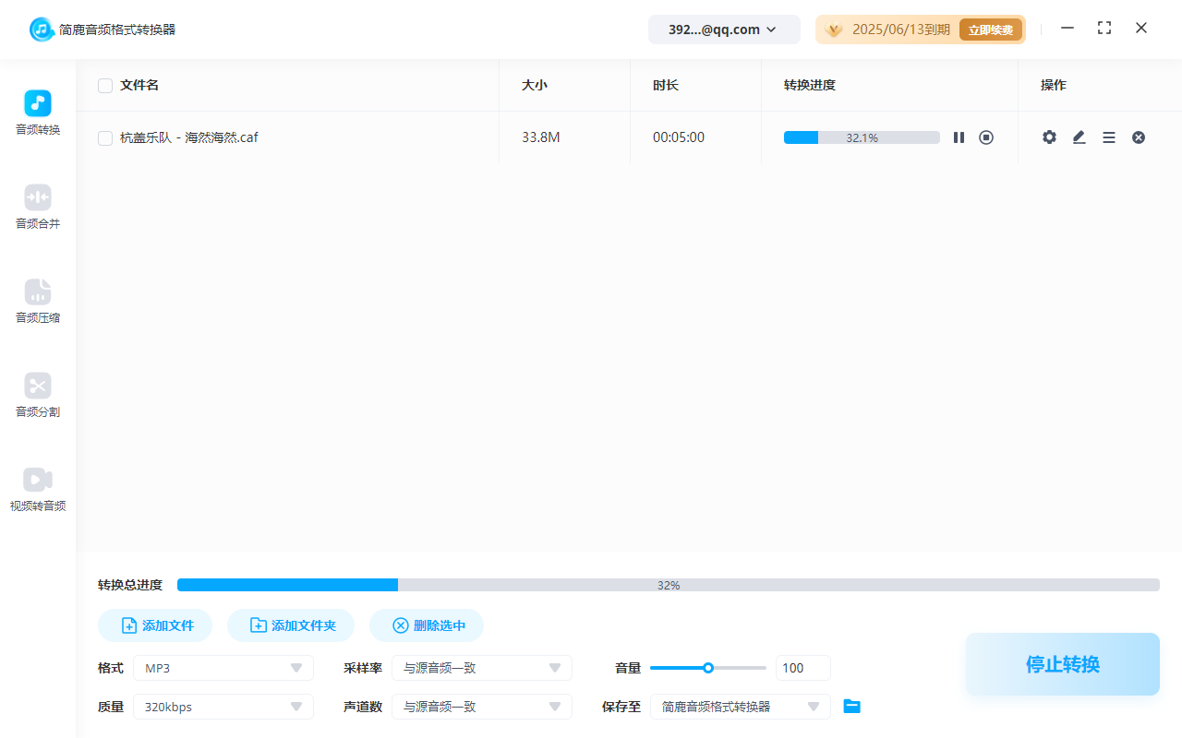Remove the file using the X icon

(1139, 137)
